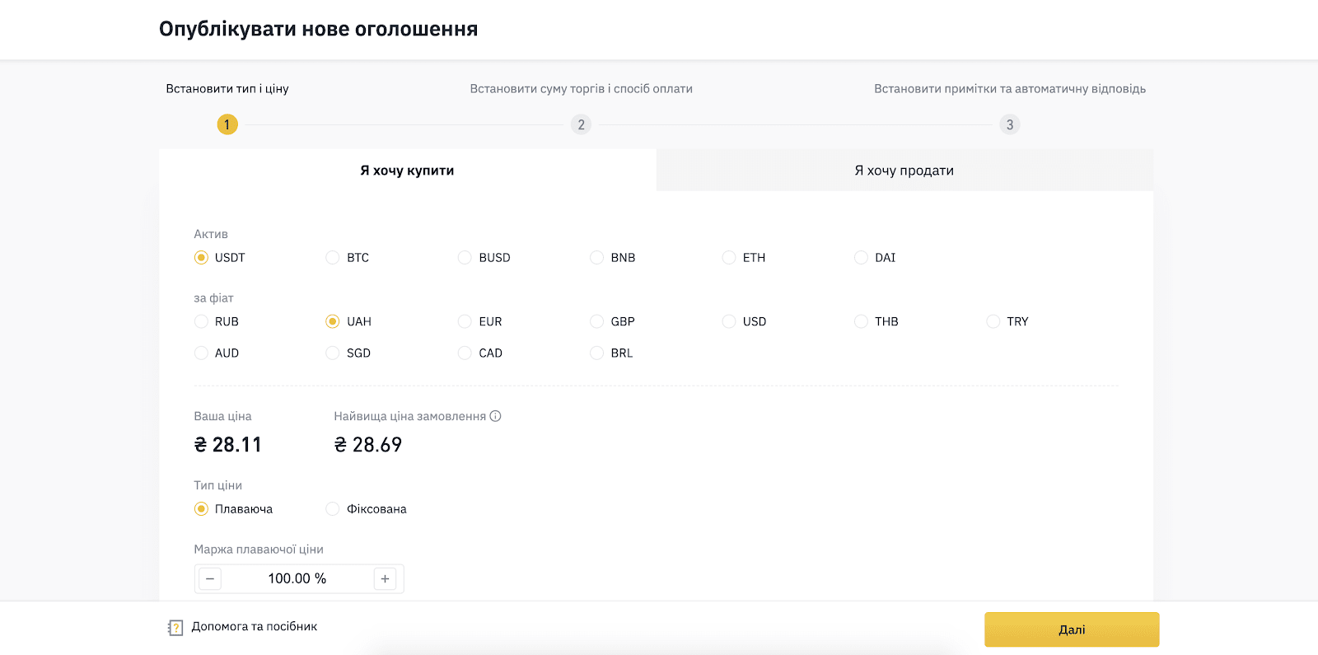Select RUB fiat currency
Screen dimensions: 1318x655
tap(201, 321)
